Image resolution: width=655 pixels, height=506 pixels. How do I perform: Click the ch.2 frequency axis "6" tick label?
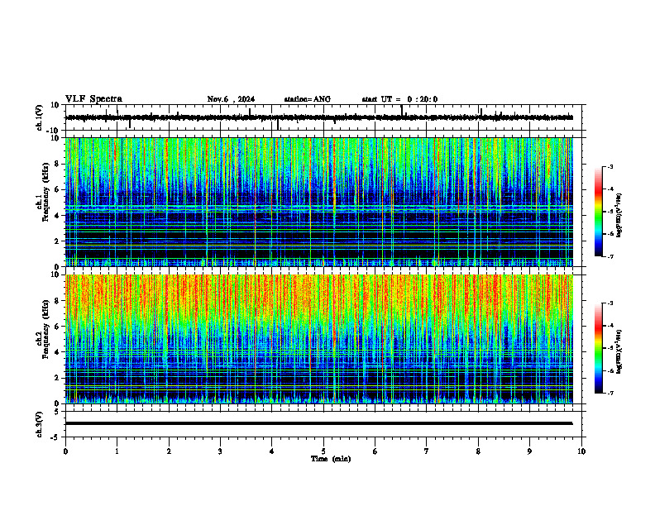pos(58,327)
